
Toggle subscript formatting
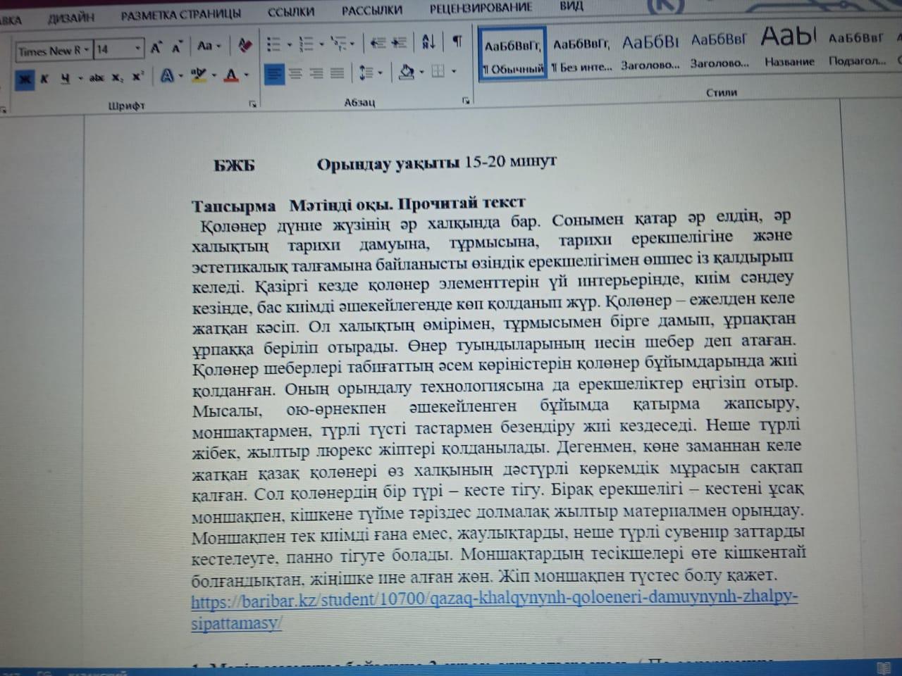[117, 77]
